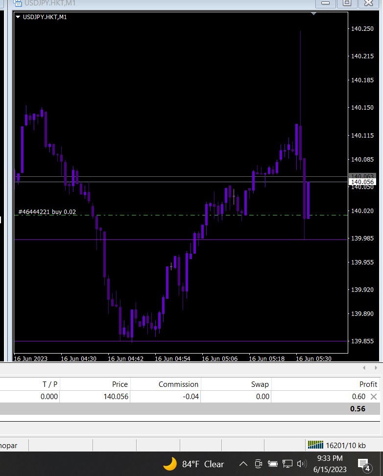
Task: Close the order with the X button
Action: point(374,397)
